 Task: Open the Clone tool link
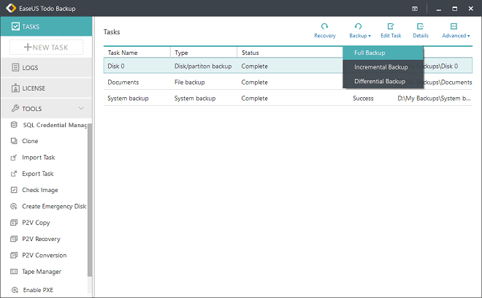(x=30, y=141)
